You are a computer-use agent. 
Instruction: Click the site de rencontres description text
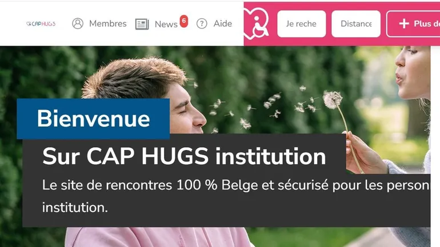click(235, 196)
